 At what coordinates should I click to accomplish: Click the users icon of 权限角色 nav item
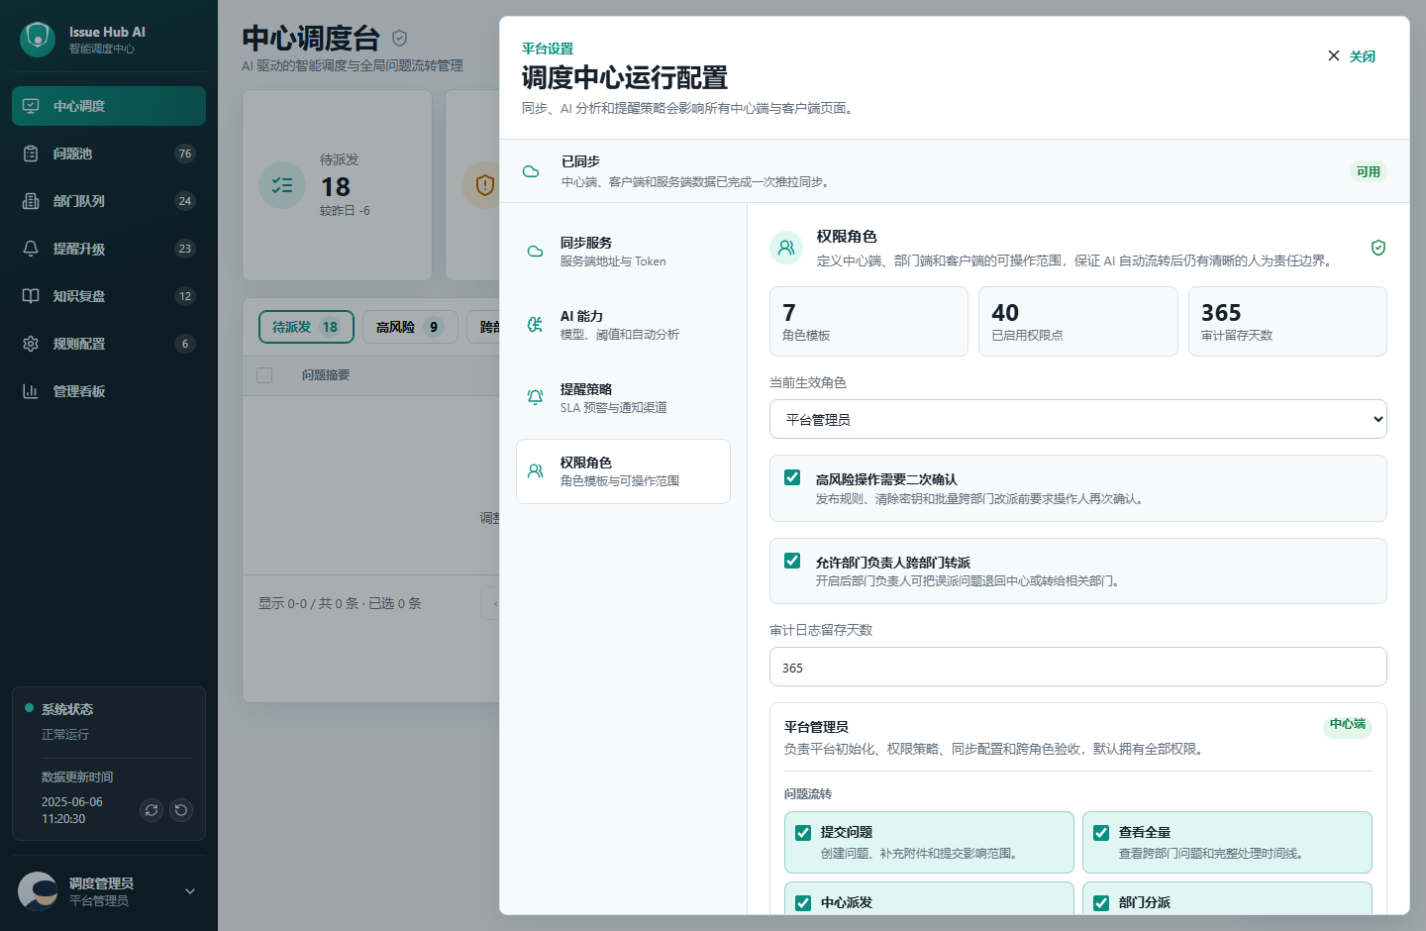point(535,471)
